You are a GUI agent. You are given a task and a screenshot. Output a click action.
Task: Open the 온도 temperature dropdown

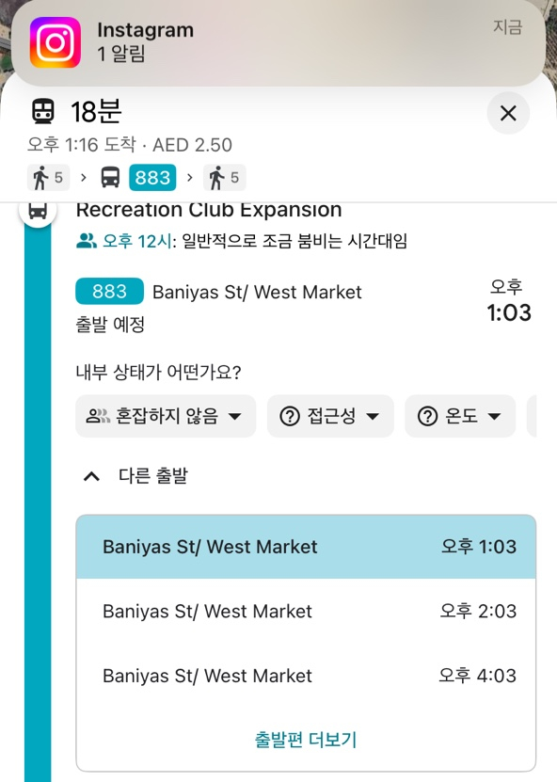pyautogui.click(x=460, y=416)
